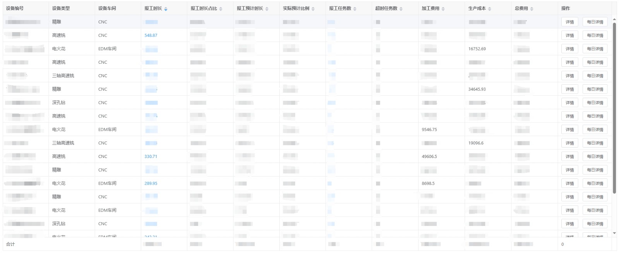The width and height of the screenshot is (619, 253).
Task: Open 每日详情 for row with 49606.5
Action: [x=595, y=157]
